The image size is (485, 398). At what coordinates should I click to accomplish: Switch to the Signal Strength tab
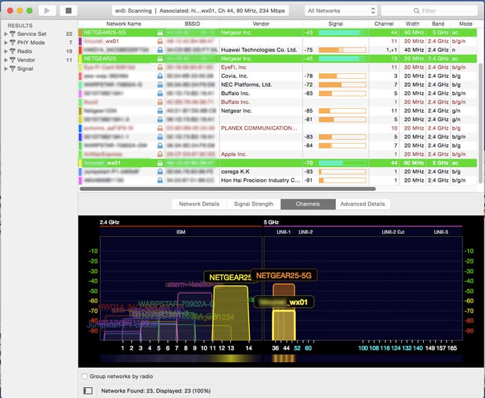point(253,204)
